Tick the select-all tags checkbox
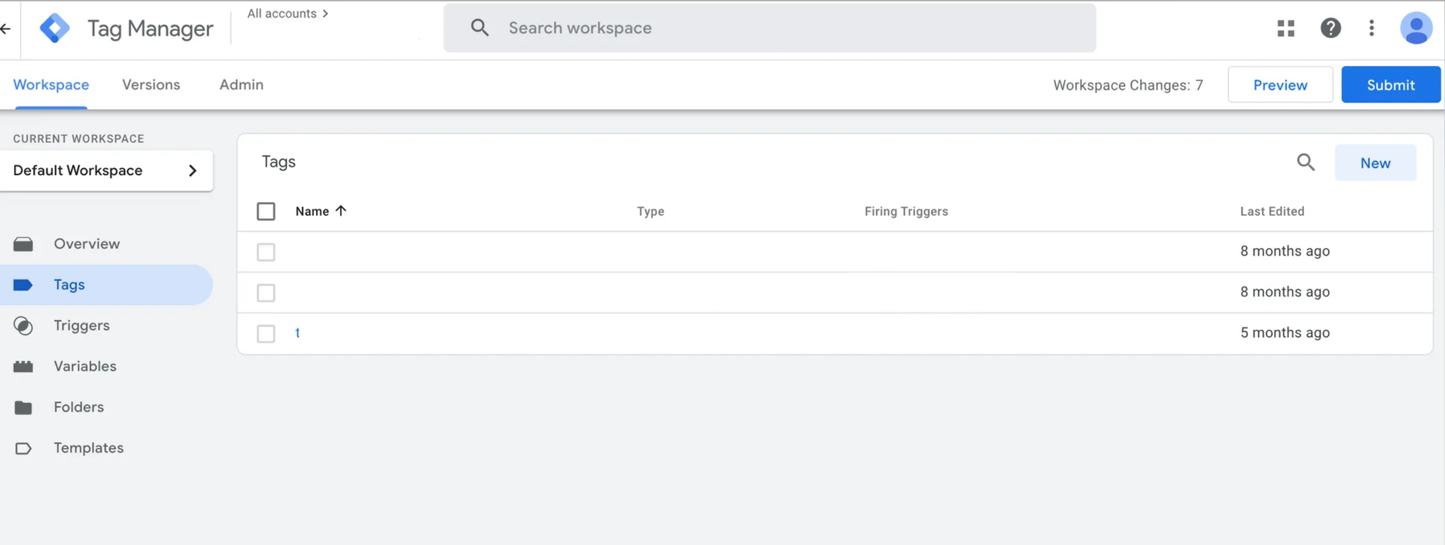This screenshot has height=545, width=1445. coord(266,211)
